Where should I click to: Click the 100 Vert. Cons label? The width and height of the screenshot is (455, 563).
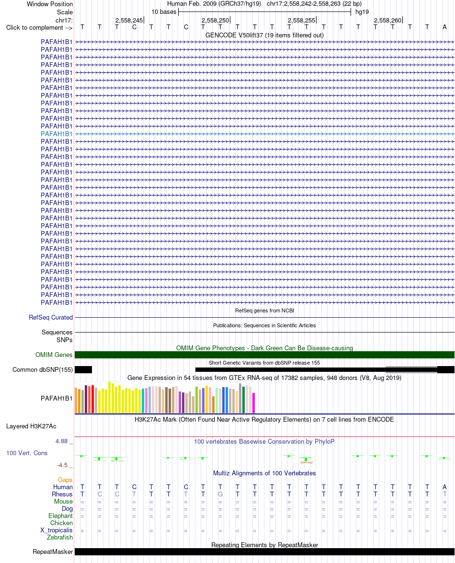[27, 453]
